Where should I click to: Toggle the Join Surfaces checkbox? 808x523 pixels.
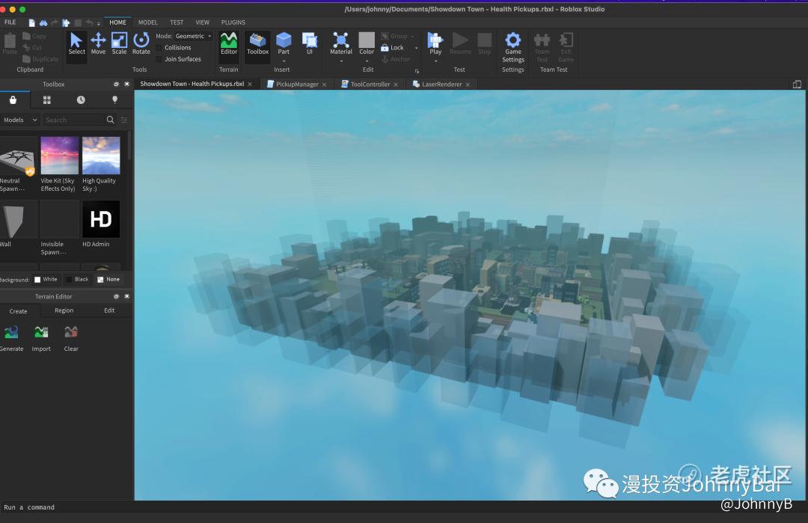160,59
